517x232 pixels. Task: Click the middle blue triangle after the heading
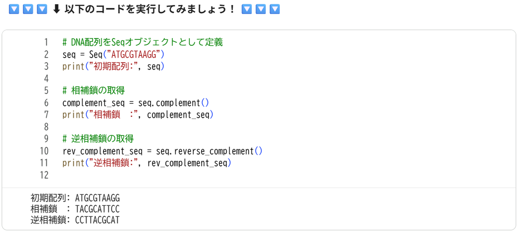pyautogui.click(x=261, y=9)
